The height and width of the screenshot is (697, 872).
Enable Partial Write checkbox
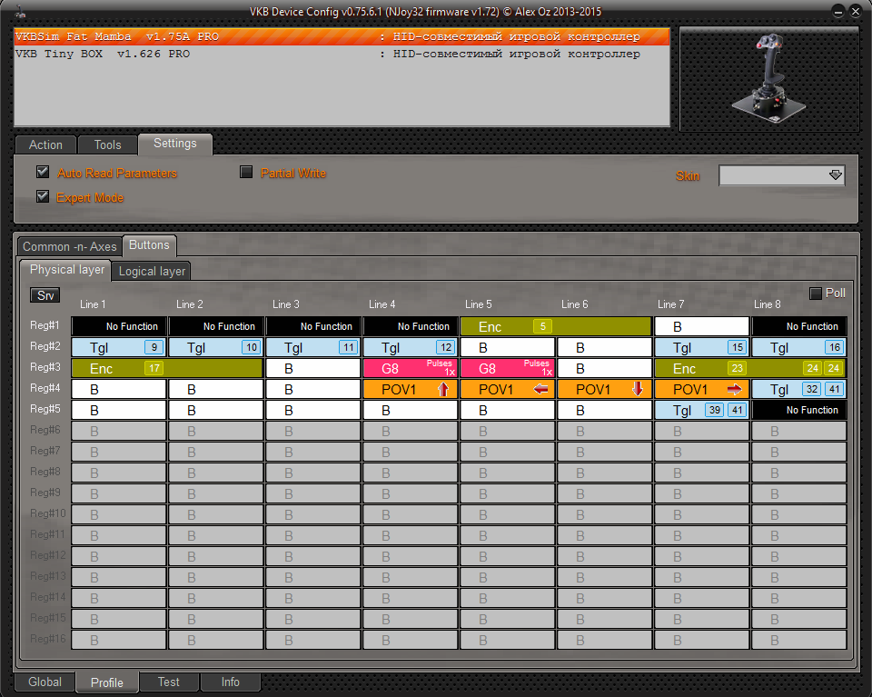click(x=246, y=172)
